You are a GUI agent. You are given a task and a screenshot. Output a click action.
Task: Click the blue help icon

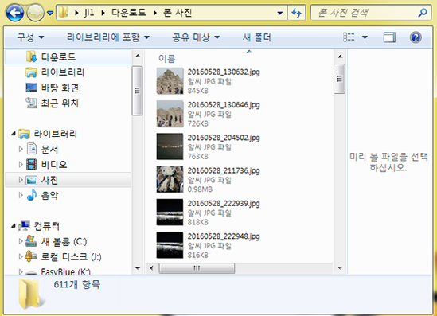416,37
